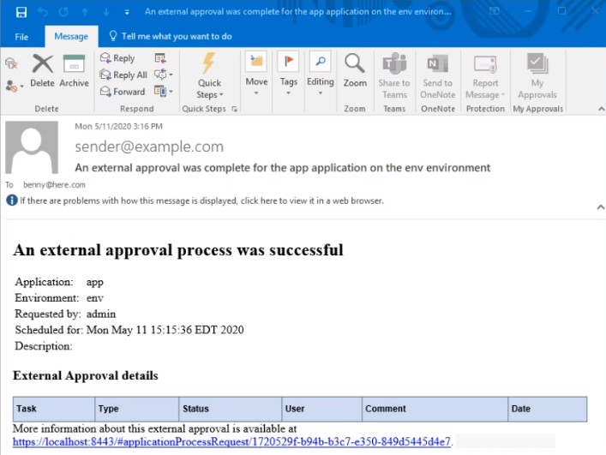The width and height of the screenshot is (606, 455).
Task: Launch Quick Steps dialog launcher
Action: pyautogui.click(x=234, y=109)
